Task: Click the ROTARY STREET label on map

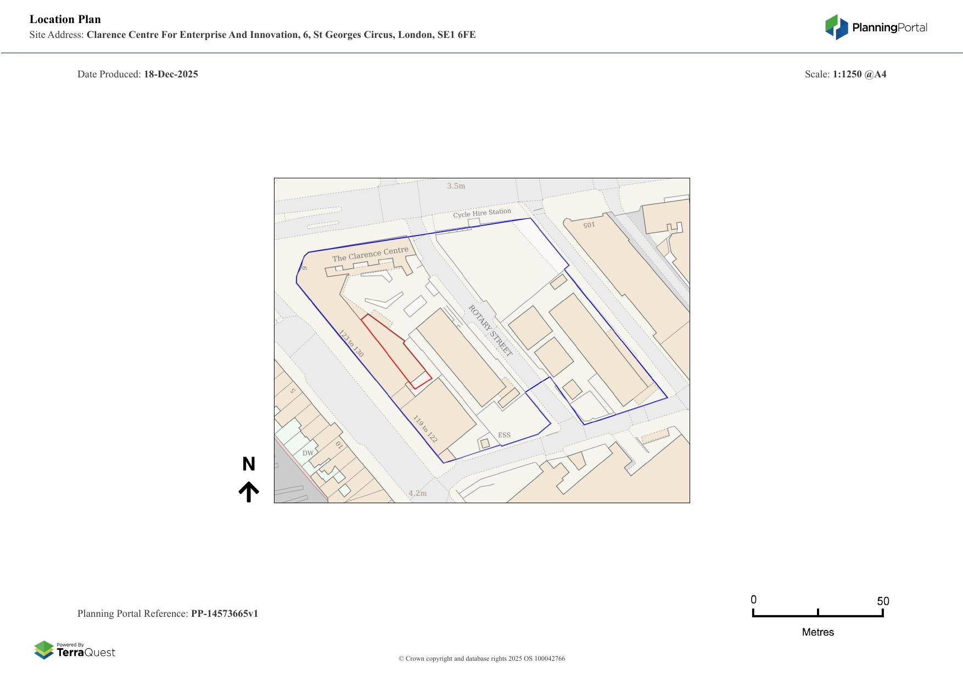Action: pos(490,331)
